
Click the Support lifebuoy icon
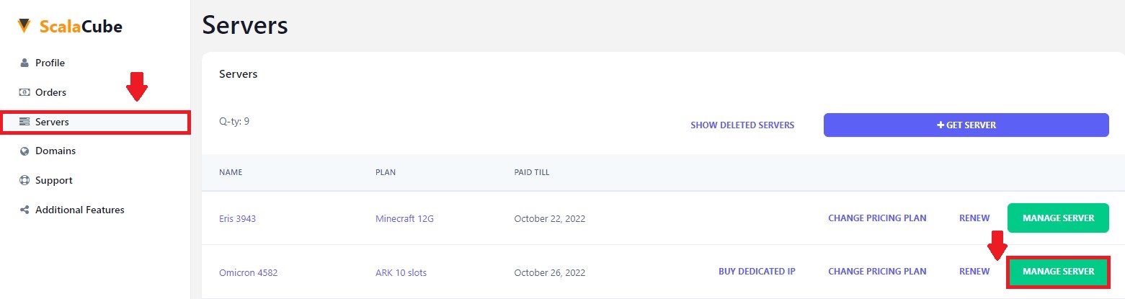click(25, 181)
